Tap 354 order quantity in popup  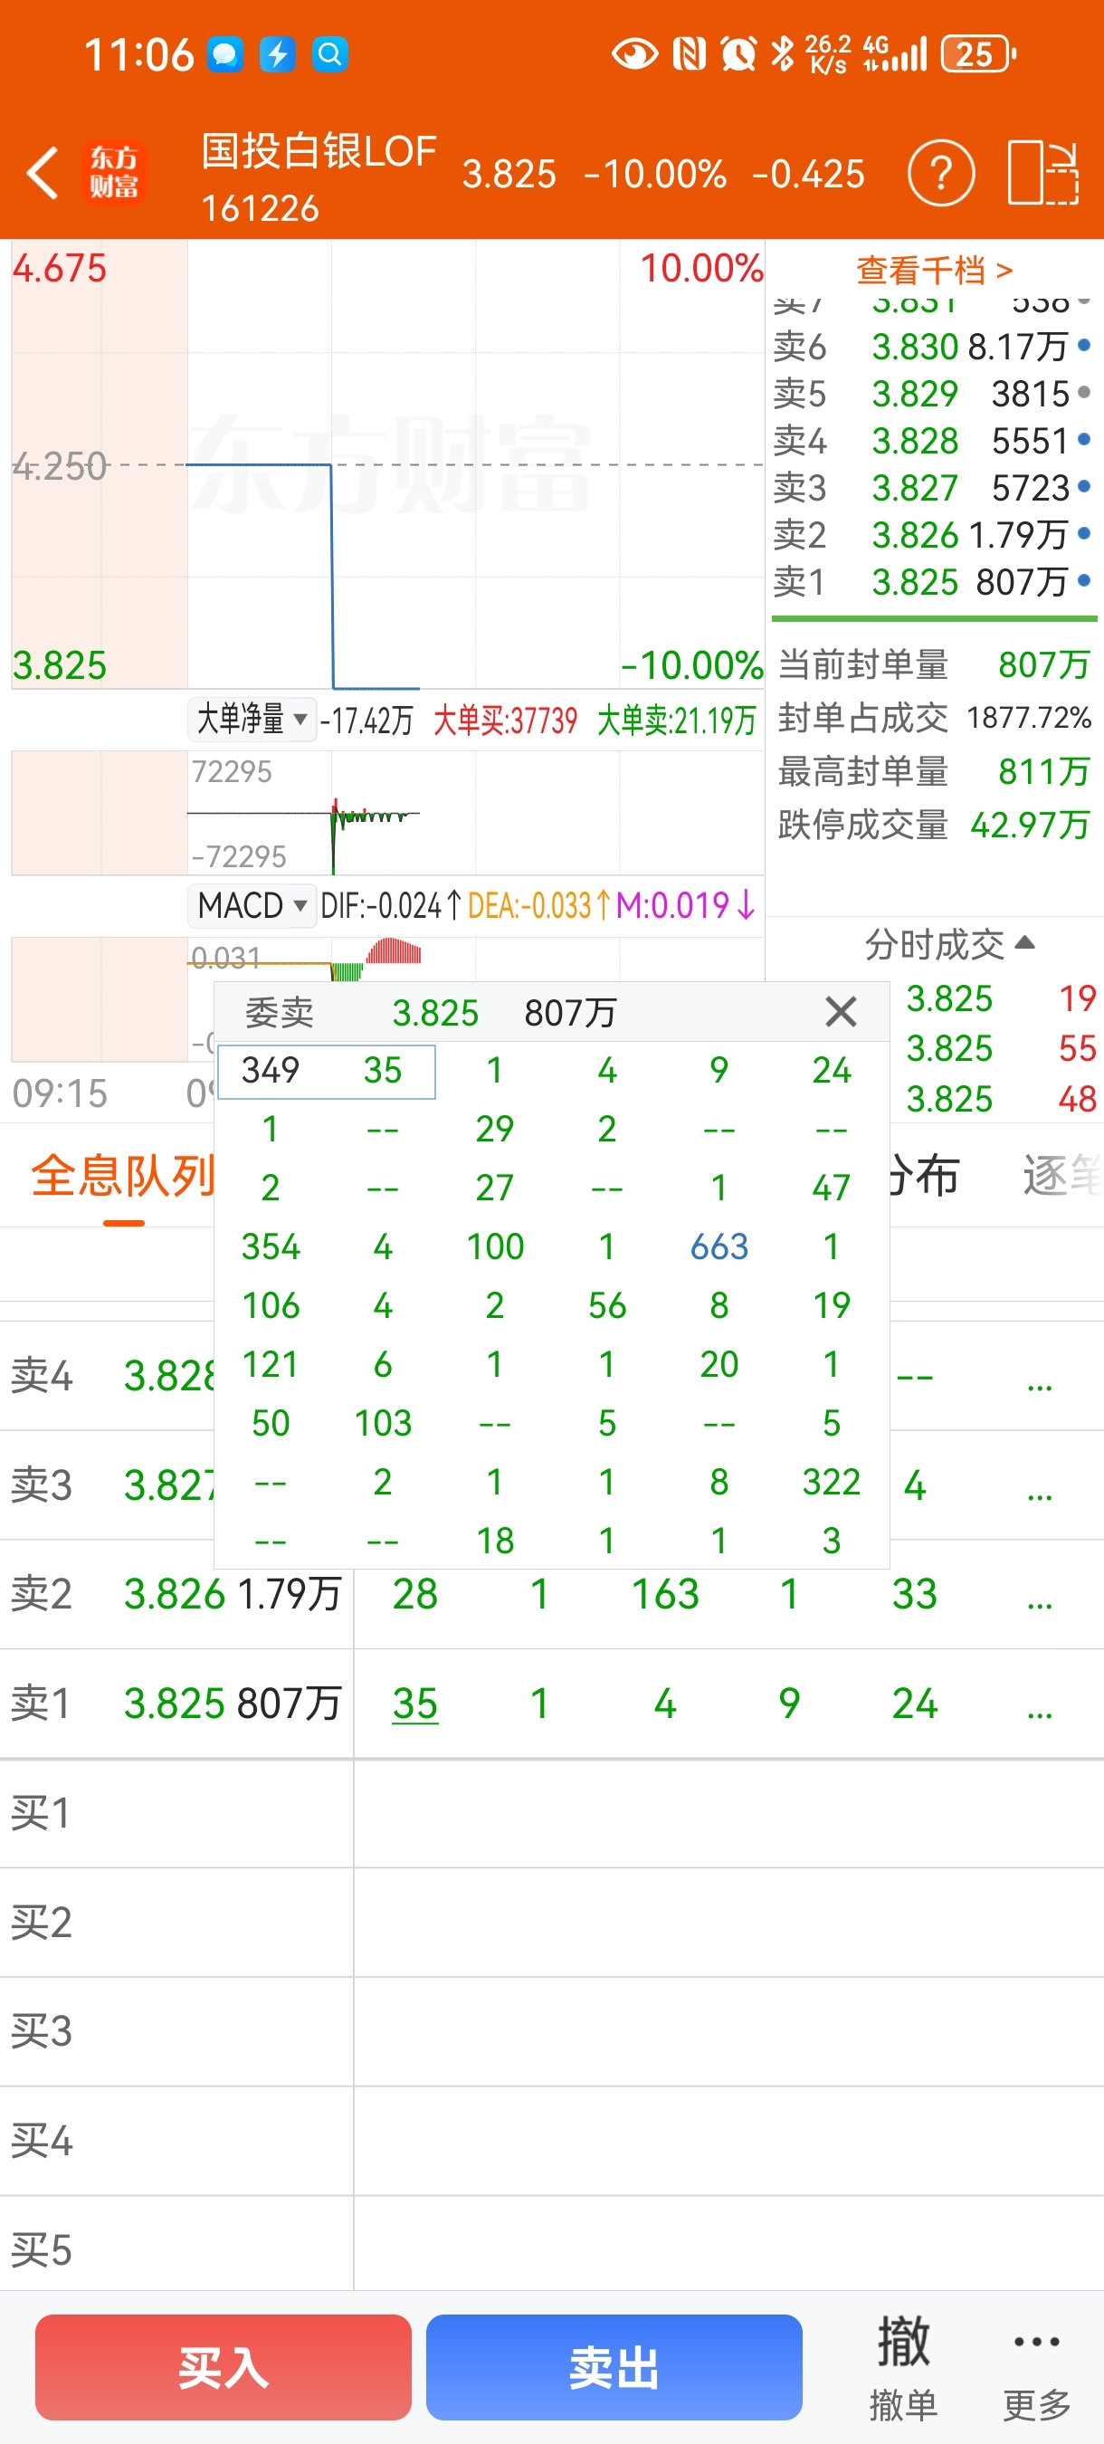coord(271,1246)
